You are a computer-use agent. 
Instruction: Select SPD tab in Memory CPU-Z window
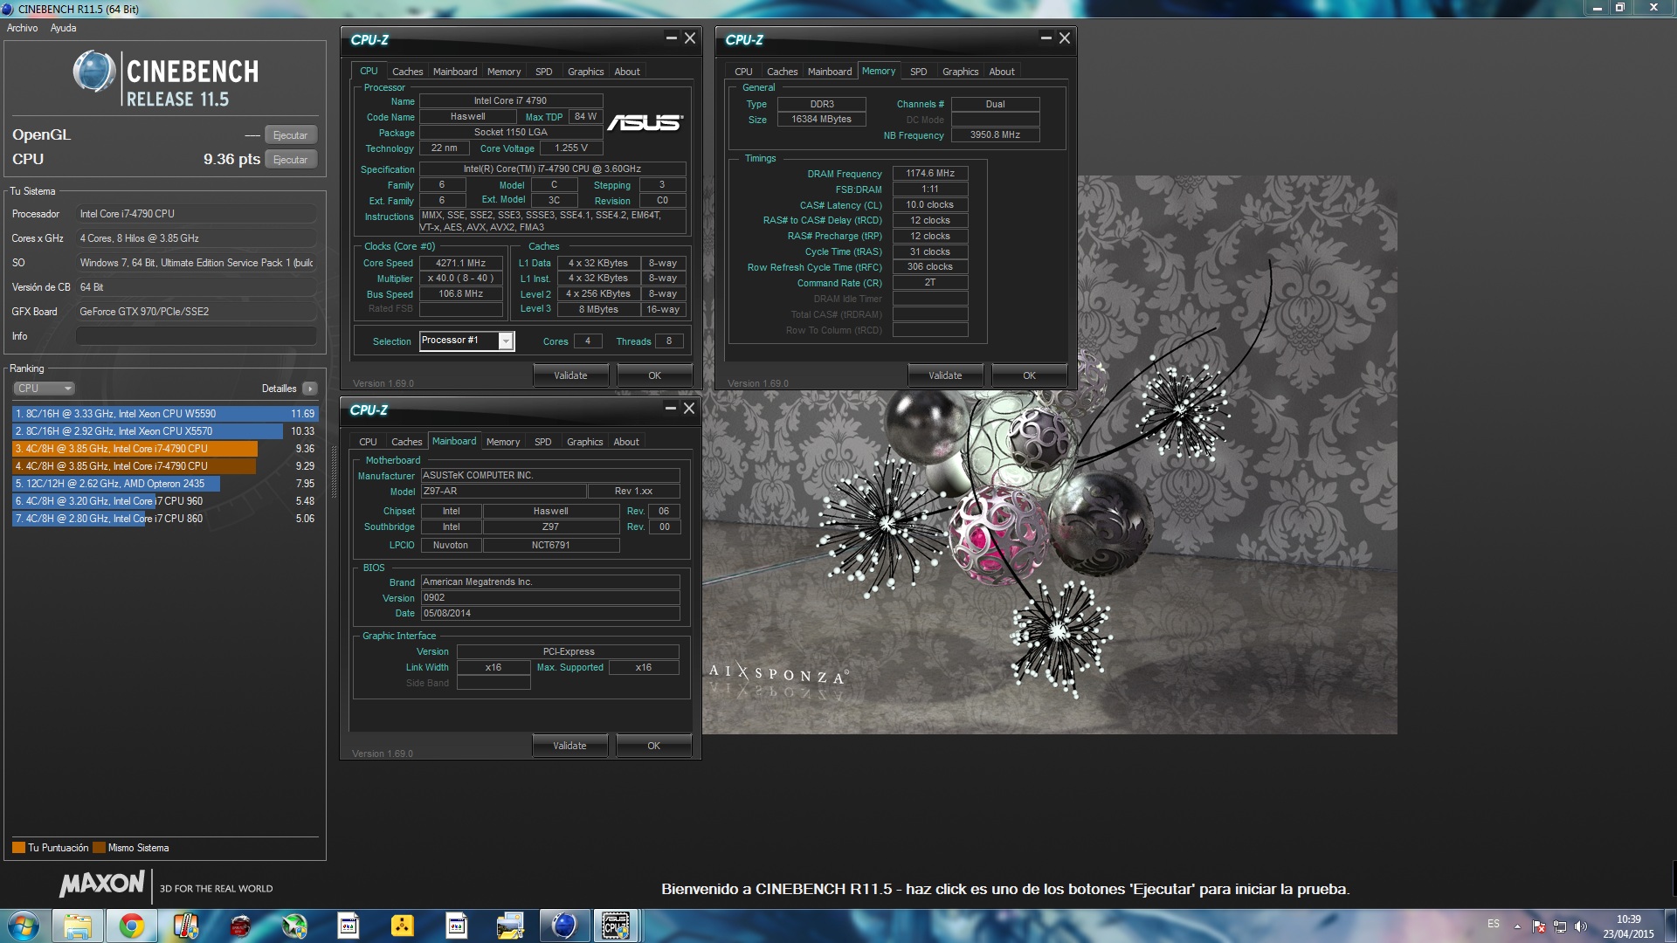pos(918,72)
